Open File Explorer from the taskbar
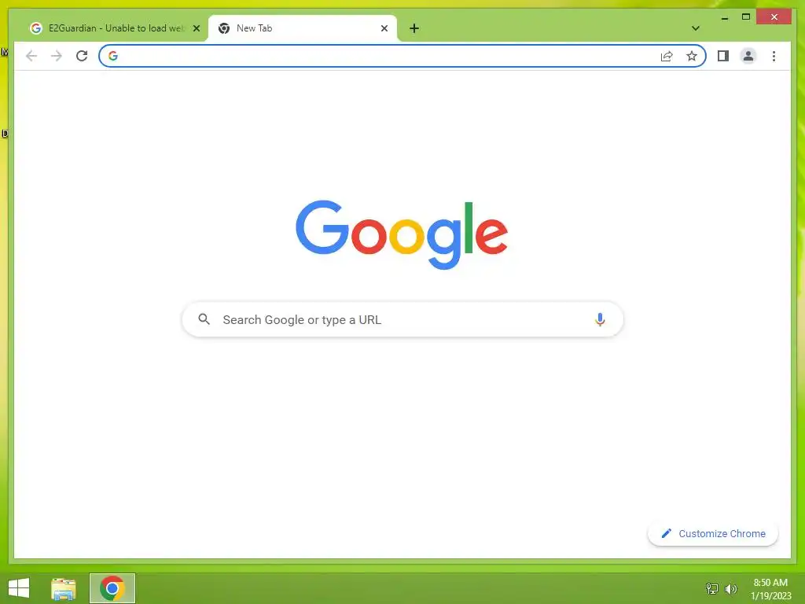 64,588
